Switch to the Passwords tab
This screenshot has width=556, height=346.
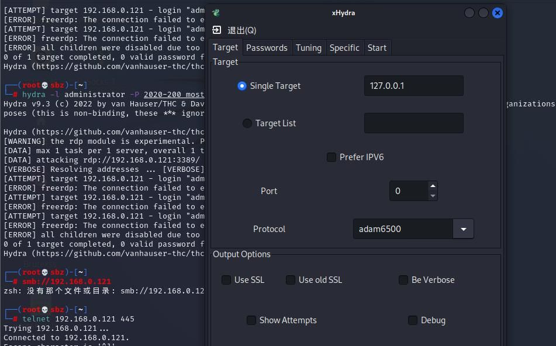coord(267,48)
